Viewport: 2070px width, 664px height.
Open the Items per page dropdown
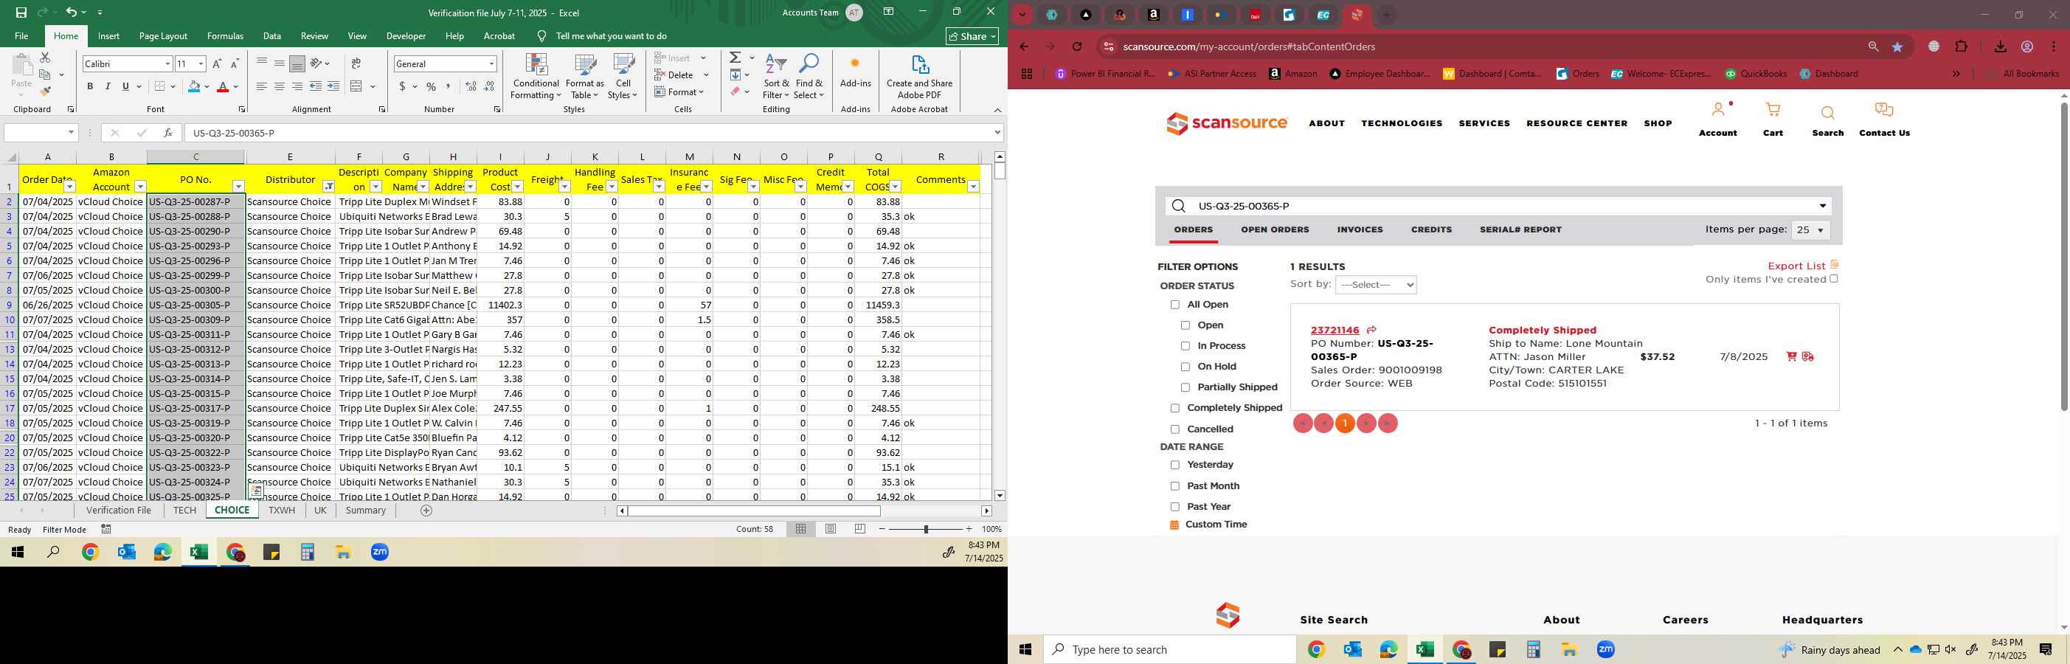pyautogui.click(x=1810, y=230)
